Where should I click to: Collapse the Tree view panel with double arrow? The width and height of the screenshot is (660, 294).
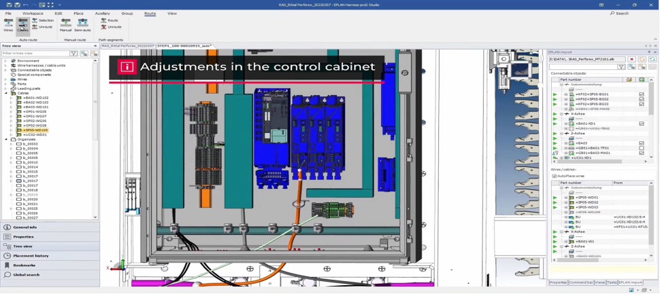[x=95, y=45]
